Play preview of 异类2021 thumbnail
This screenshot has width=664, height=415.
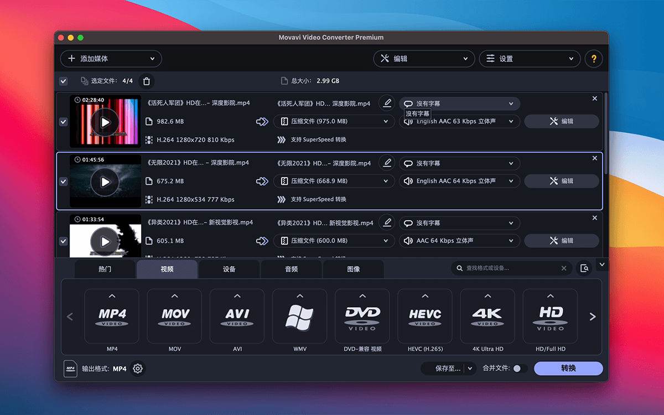[x=105, y=241]
